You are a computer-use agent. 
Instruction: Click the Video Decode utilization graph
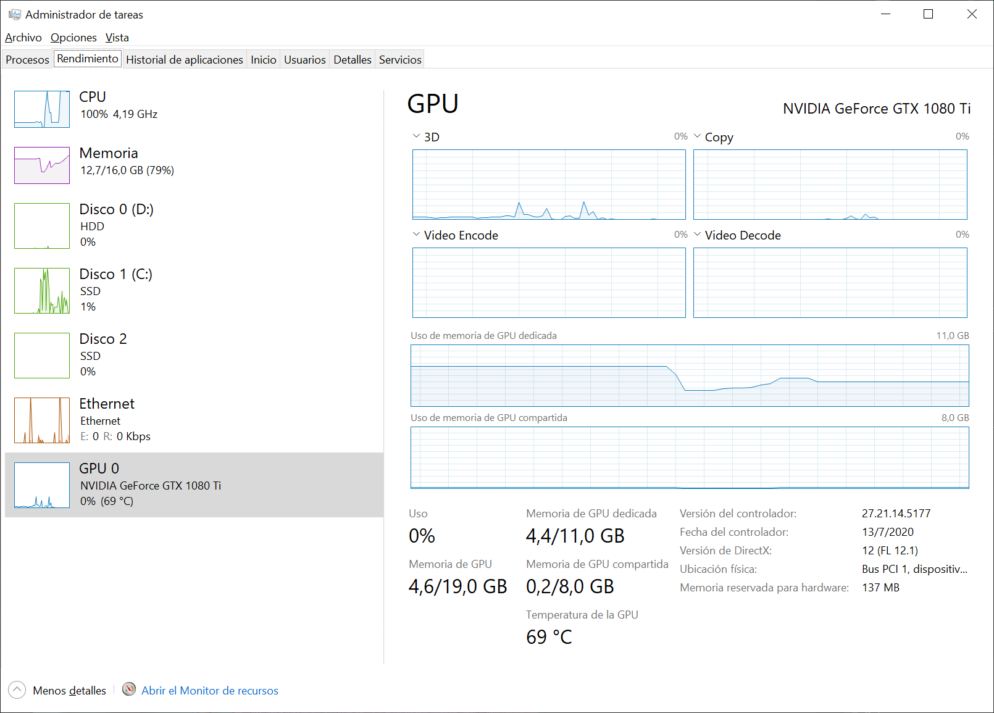[830, 283]
